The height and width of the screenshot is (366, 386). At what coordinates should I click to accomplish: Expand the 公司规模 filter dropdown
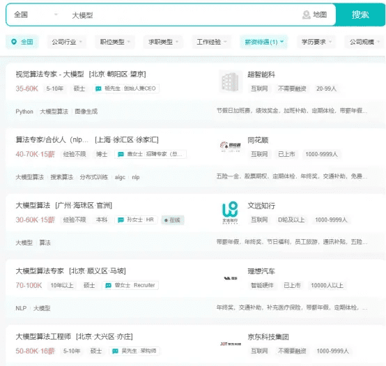click(364, 42)
